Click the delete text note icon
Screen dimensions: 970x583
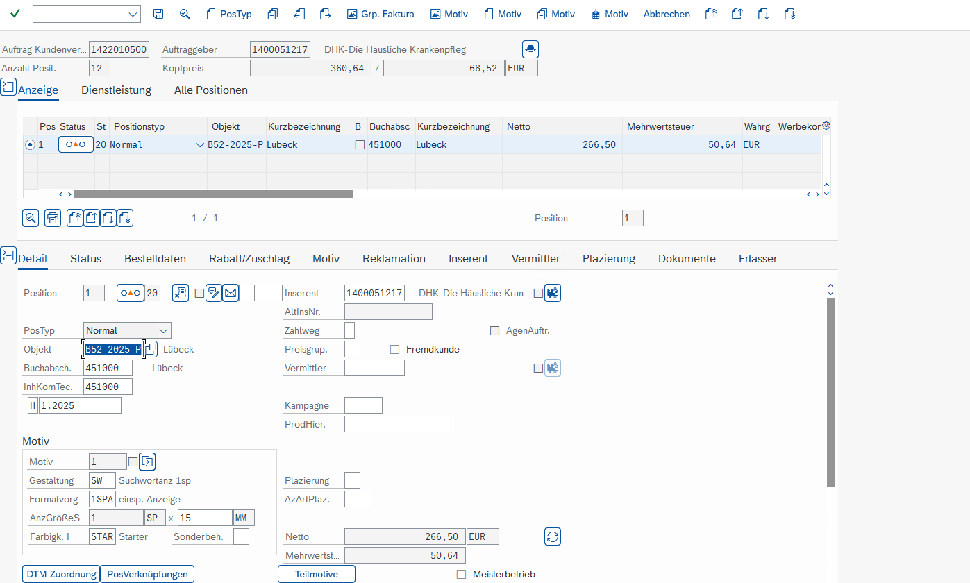point(181,293)
